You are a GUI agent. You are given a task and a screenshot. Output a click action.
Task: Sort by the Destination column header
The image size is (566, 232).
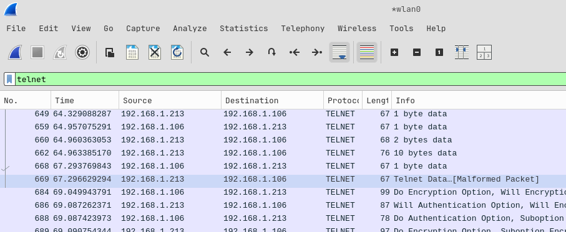point(272,101)
